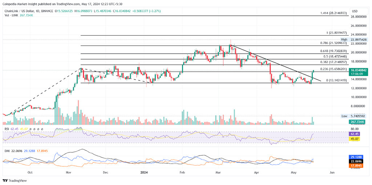Select the DMI indicator legend label
Image resolution: width=372 pixels, height=185 pixels.
pos(7,150)
